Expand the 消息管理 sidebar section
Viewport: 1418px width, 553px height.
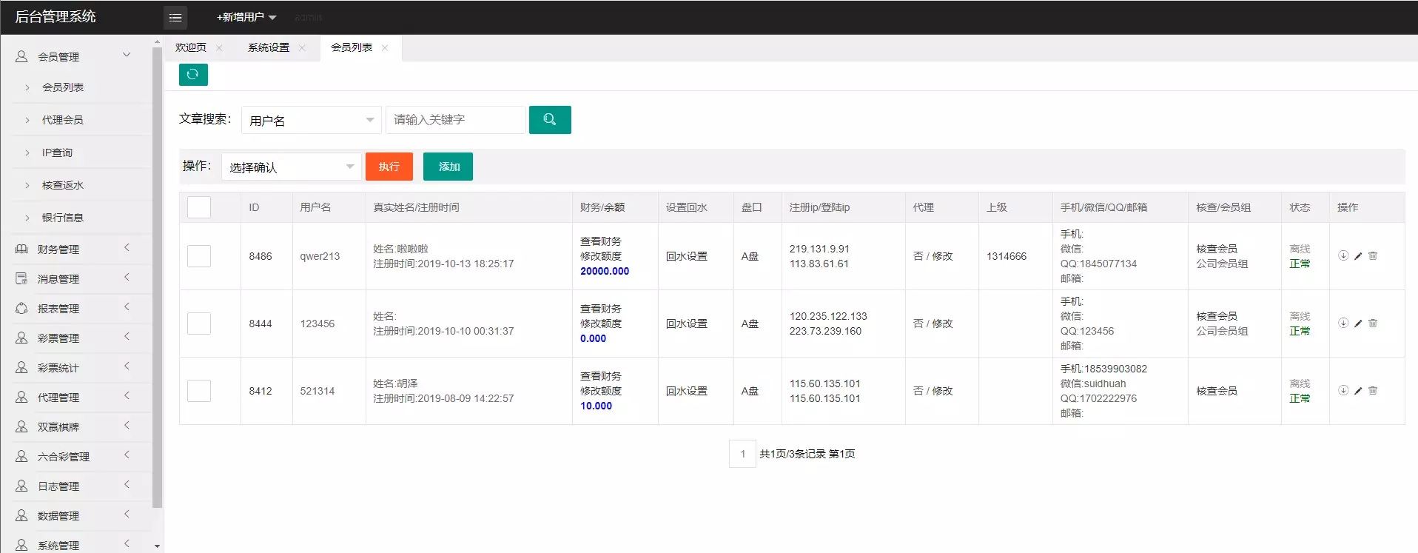click(x=127, y=278)
